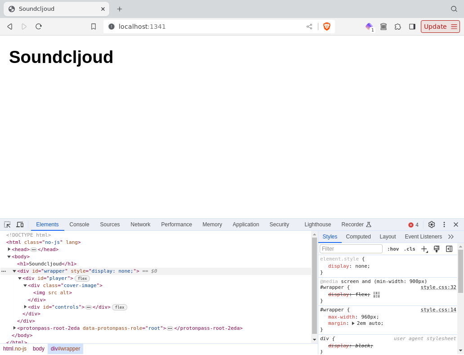Toggle computed styles sidebar icon
The image size is (464, 355).
point(449,249)
